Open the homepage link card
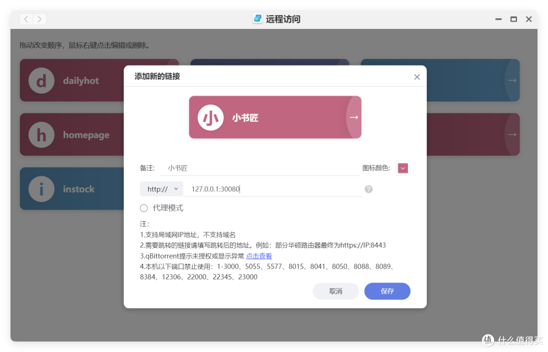 point(72,135)
